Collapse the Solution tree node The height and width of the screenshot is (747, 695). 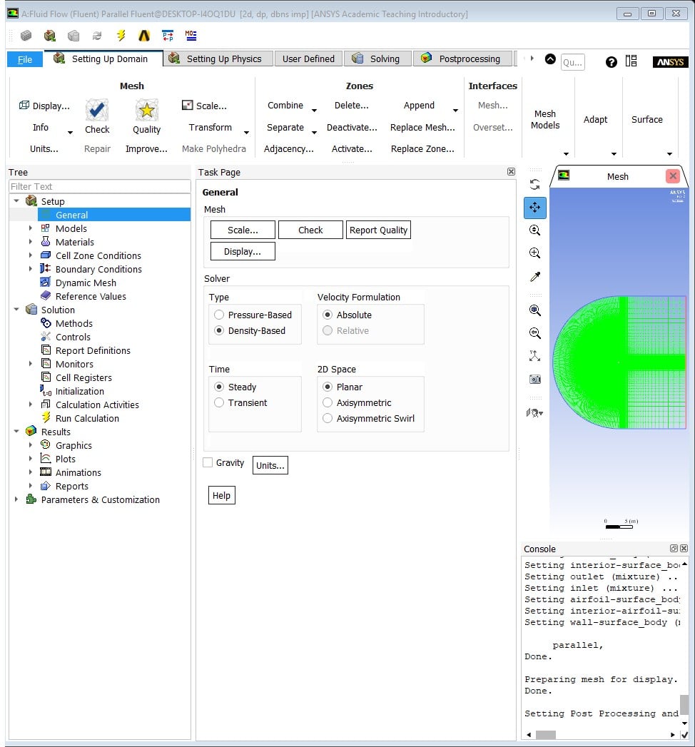click(16, 309)
